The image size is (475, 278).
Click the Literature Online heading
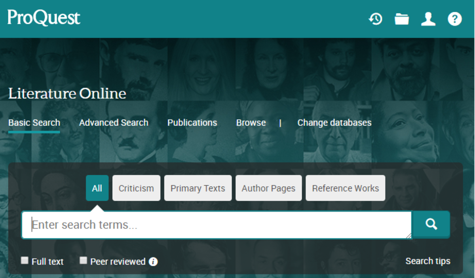tap(67, 94)
